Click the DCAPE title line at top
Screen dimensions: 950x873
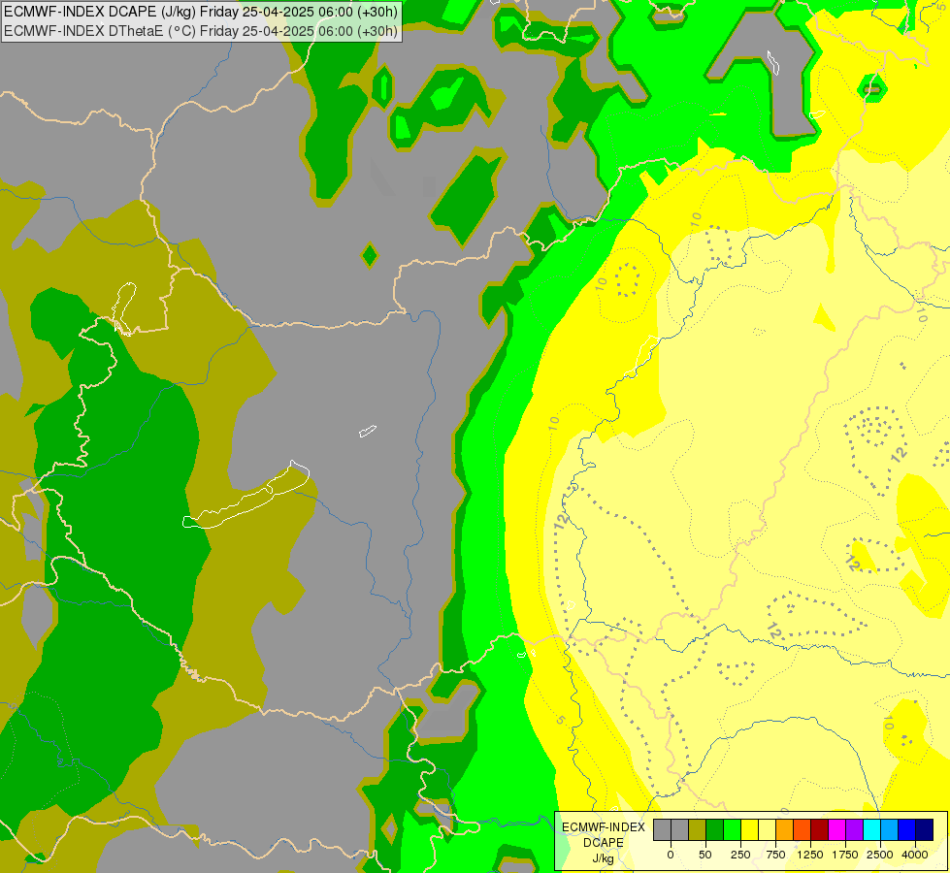(x=201, y=12)
